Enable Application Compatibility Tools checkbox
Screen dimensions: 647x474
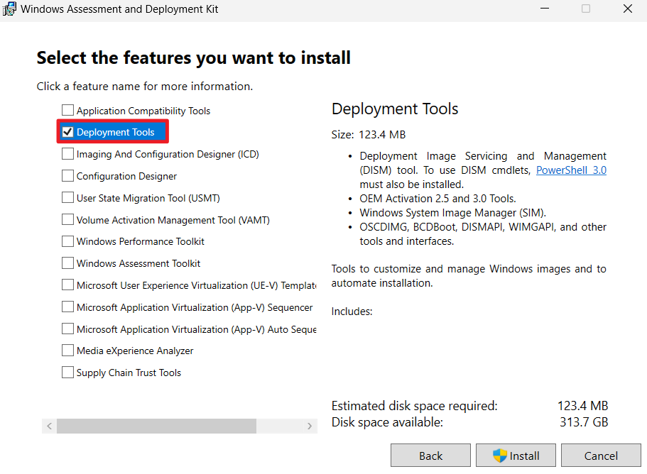pyautogui.click(x=67, y=110)
